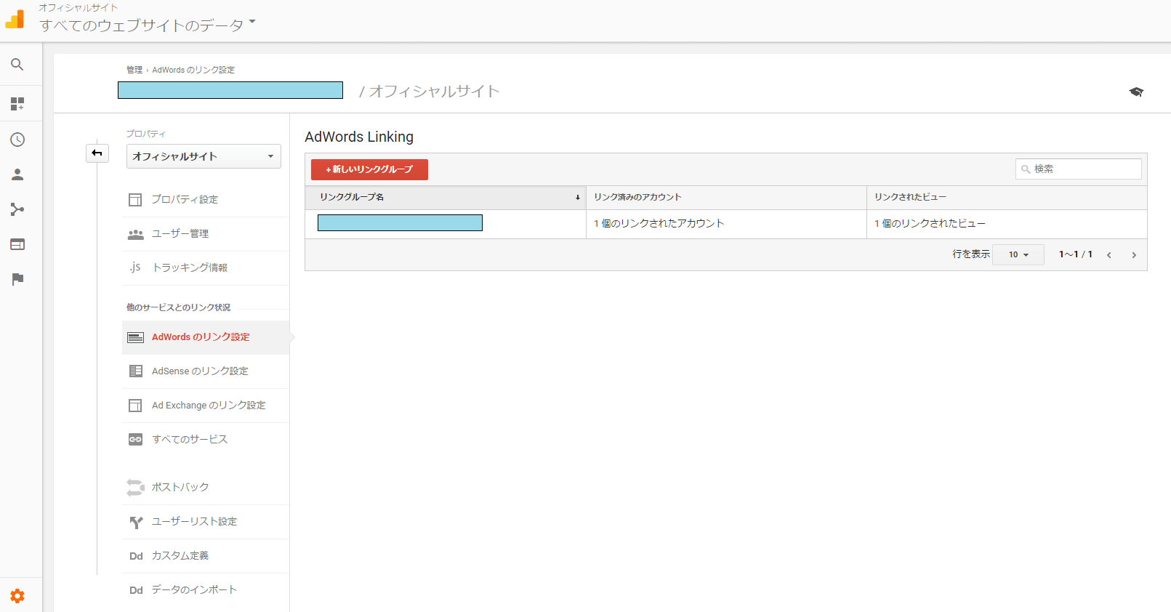This screenshot has height=612, width=1171.
Task: Click the リンクされたビュー column header
Action: (1007, 197)
